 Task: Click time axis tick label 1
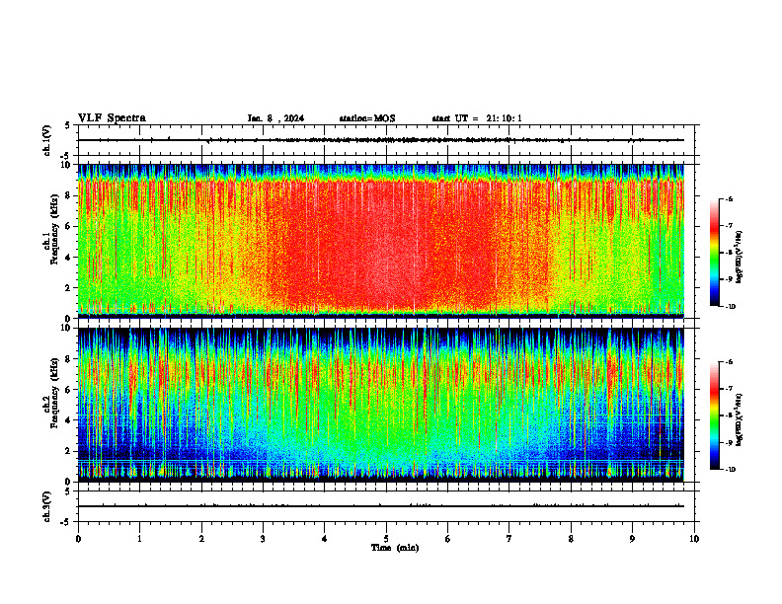[139, 539]
